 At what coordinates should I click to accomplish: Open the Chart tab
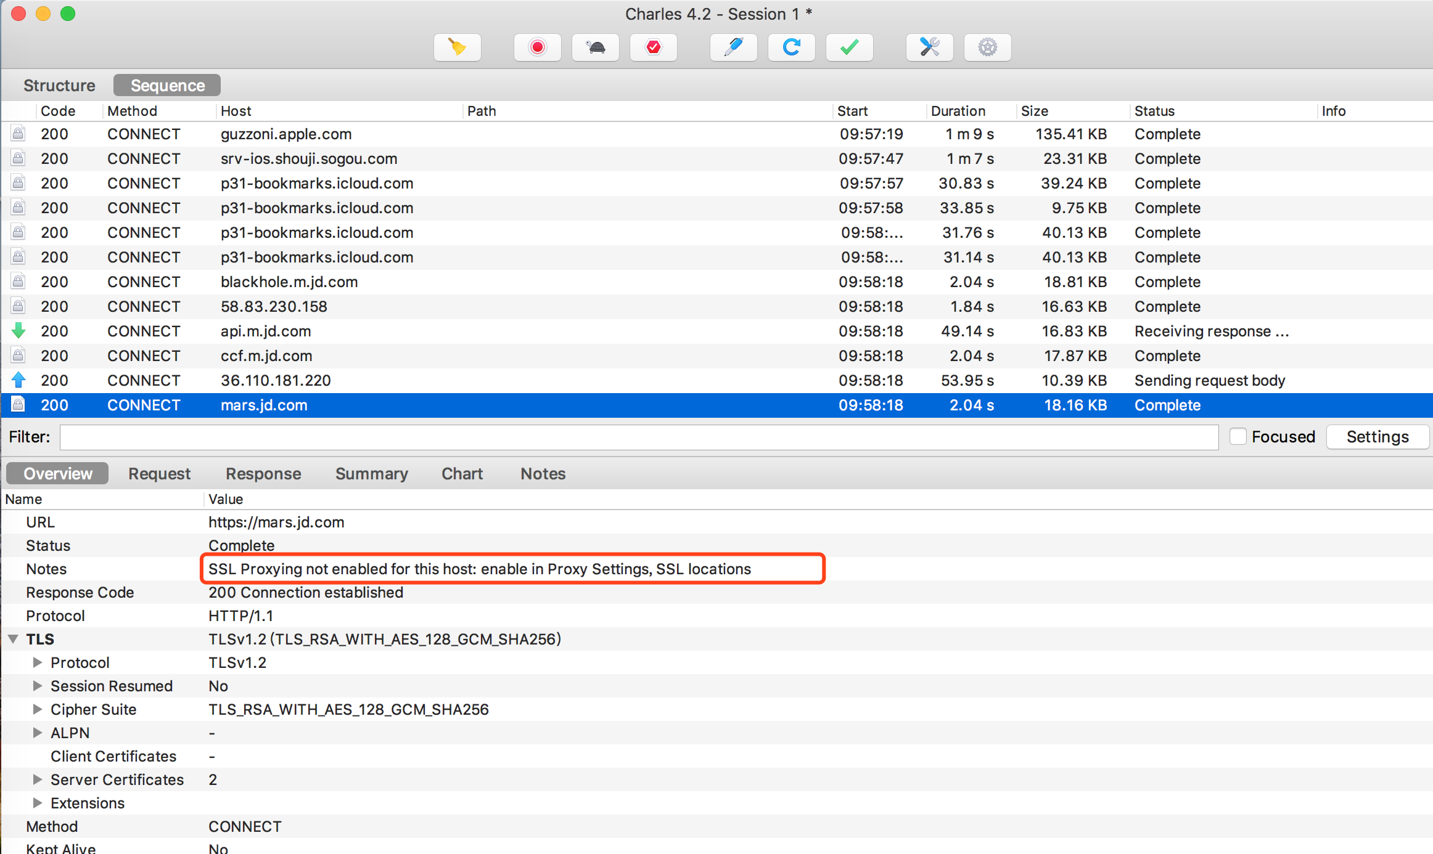(x=462, y=473)
